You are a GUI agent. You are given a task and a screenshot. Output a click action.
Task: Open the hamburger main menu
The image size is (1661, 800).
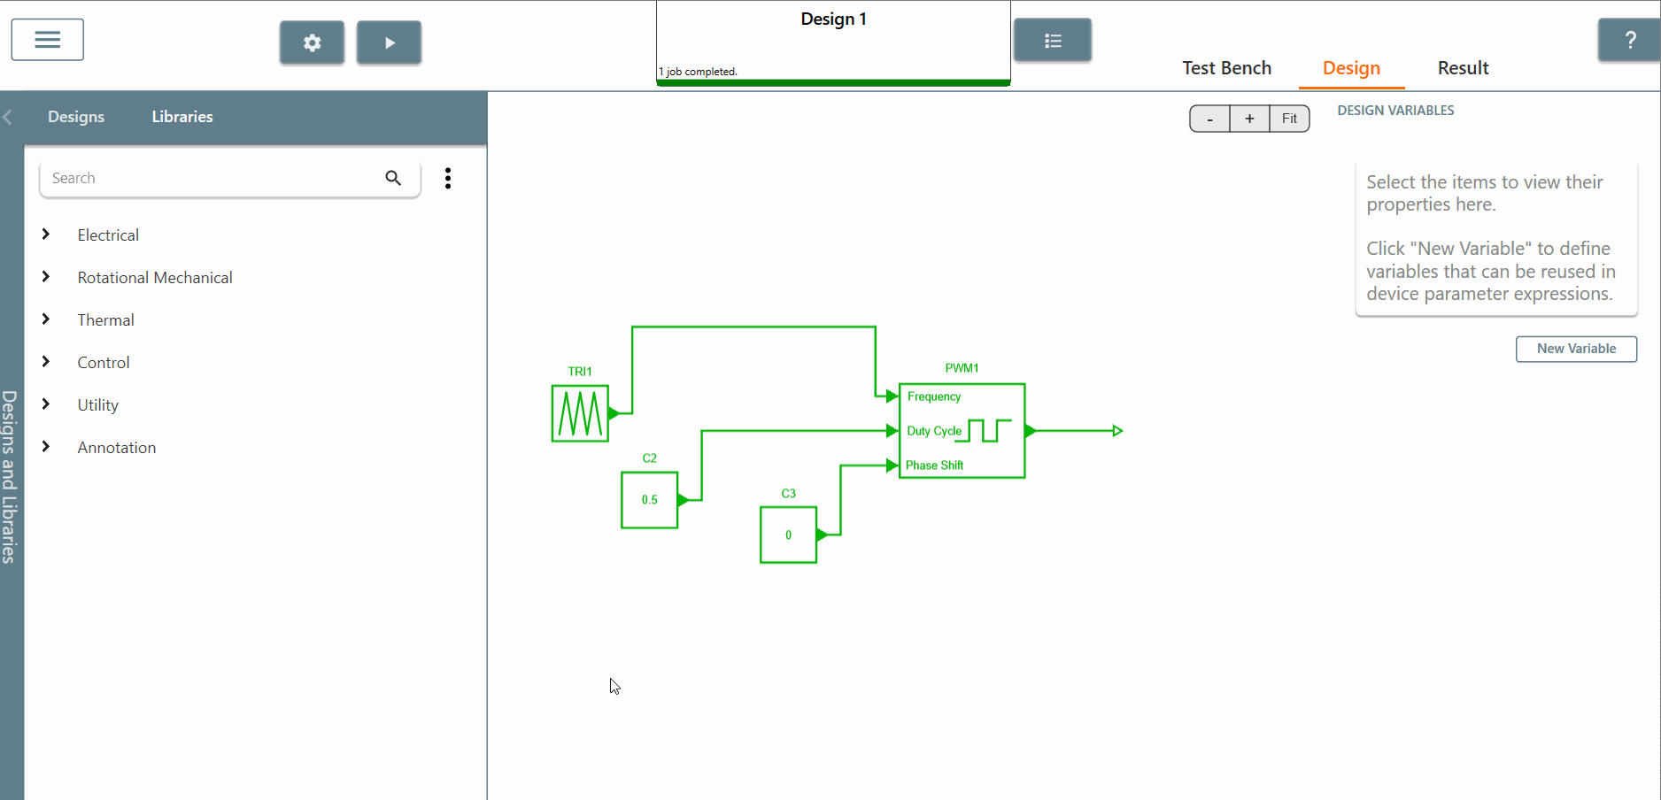pyautogui.click(x=48, y=40)
